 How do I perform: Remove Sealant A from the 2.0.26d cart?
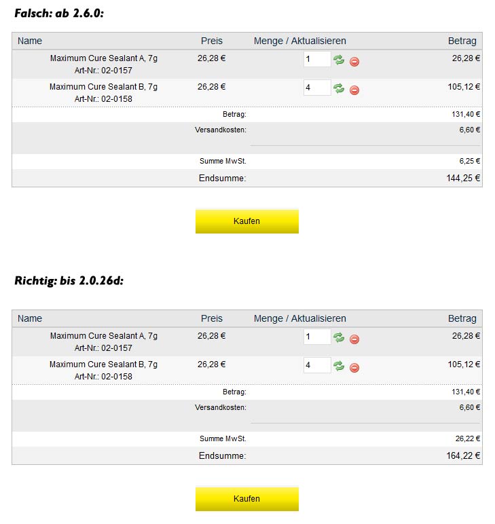(x=354, y=339)
